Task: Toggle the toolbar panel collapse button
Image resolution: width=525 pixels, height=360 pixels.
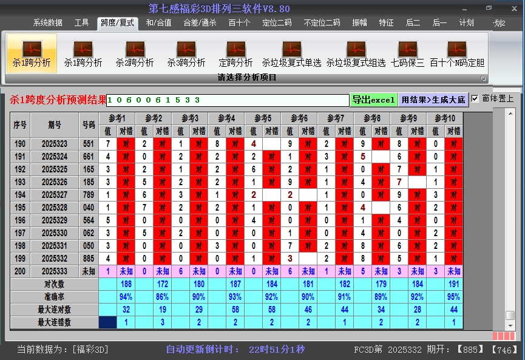Action: pyautogui.click(x=484, y=77)
